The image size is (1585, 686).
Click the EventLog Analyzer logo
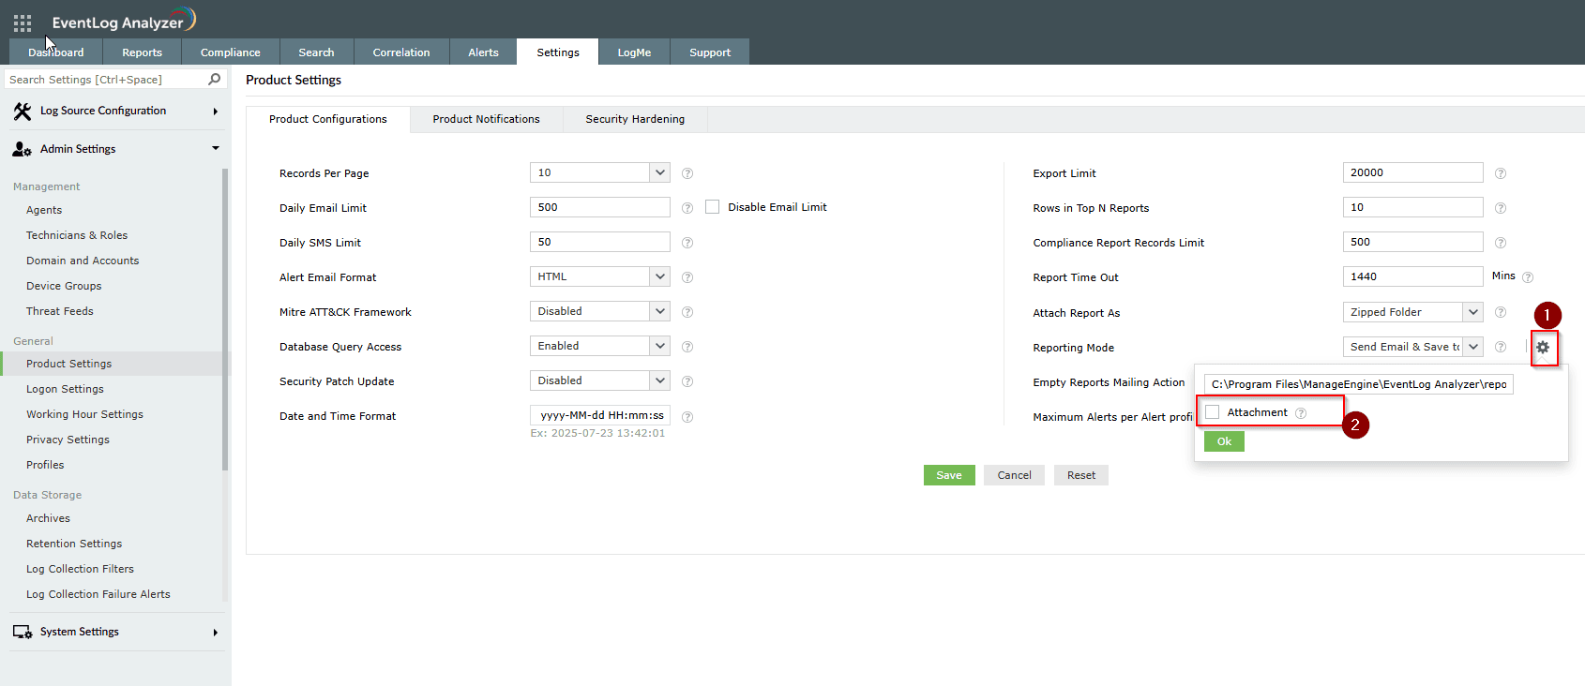coord(124,21)
